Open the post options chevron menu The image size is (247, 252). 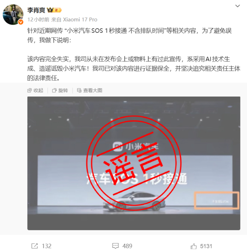[237, 6]
